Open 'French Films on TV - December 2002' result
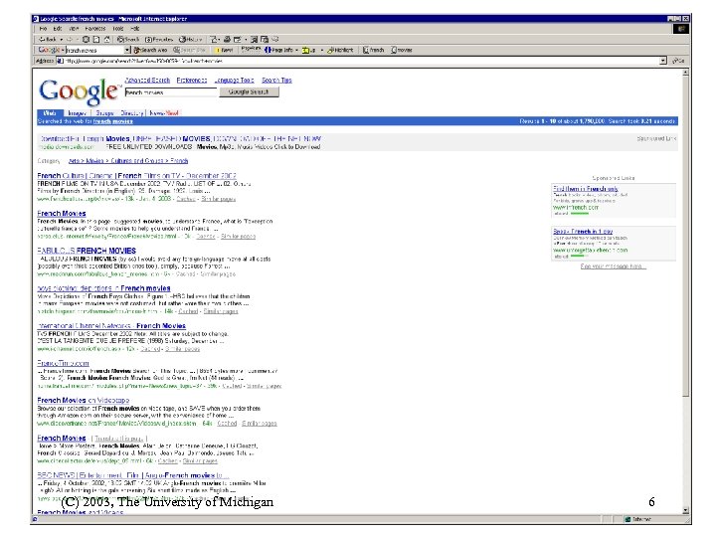 pyautogui.click(x=136, y=176)
